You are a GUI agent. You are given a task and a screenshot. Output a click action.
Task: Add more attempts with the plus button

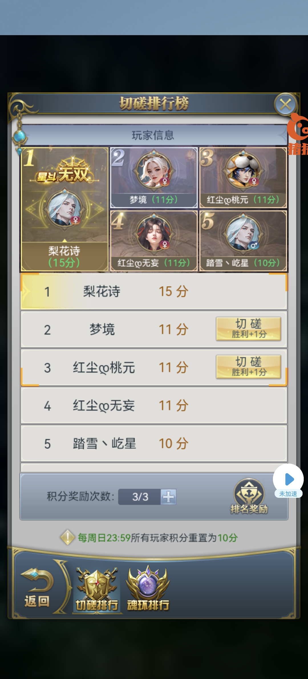pos(168,497)
